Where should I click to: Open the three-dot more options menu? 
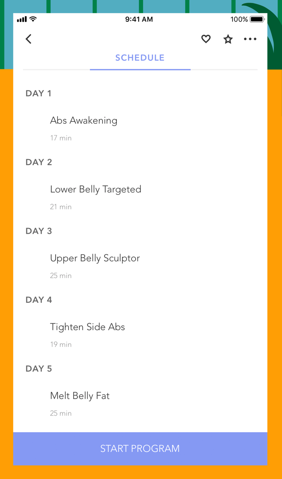tap(250, 39)
